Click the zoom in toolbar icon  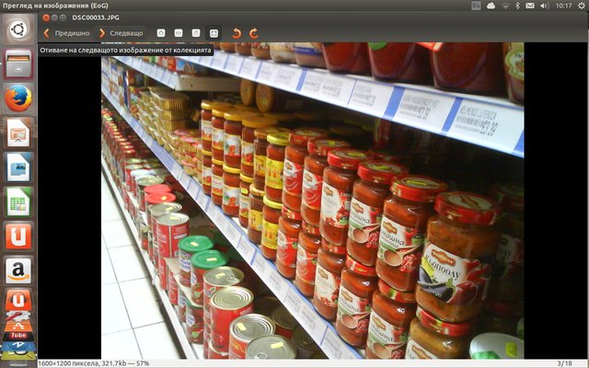click(x=161, y=33)
